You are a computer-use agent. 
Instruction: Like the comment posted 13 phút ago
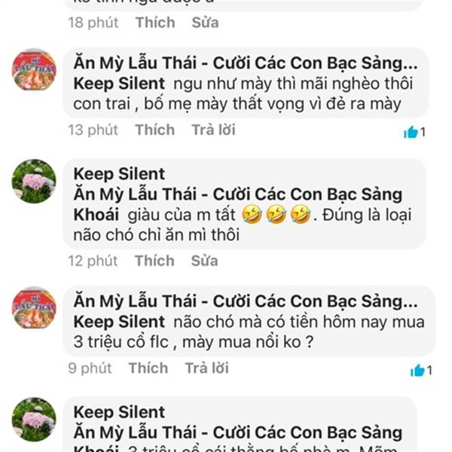click(155, 130)
